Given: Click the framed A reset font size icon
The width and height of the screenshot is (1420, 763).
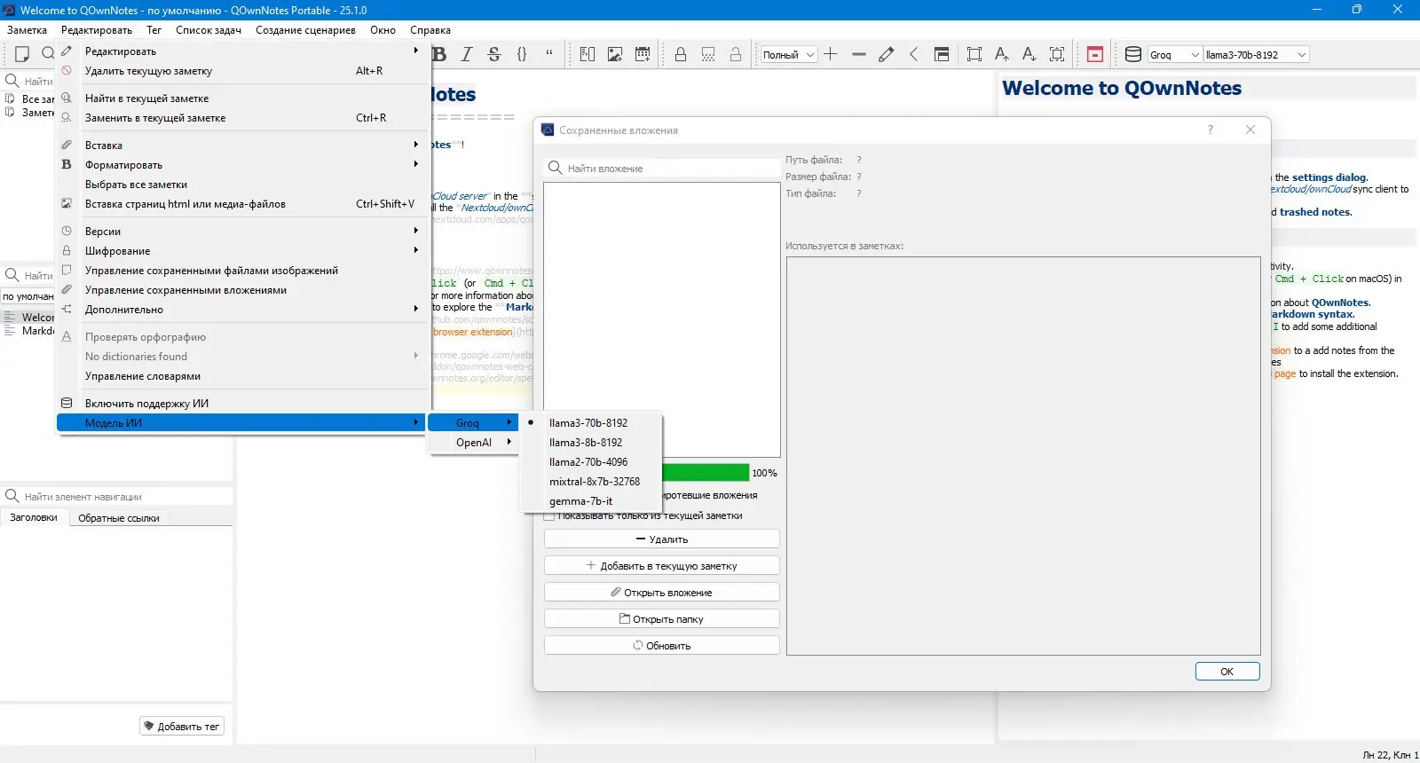Looking at the screenshot, I should click(1057, 54).
